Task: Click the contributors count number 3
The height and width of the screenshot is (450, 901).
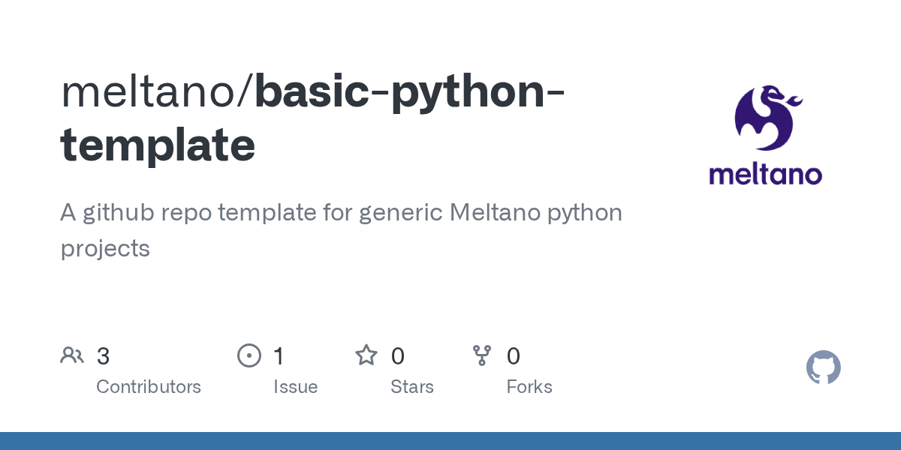Action: 104,356
